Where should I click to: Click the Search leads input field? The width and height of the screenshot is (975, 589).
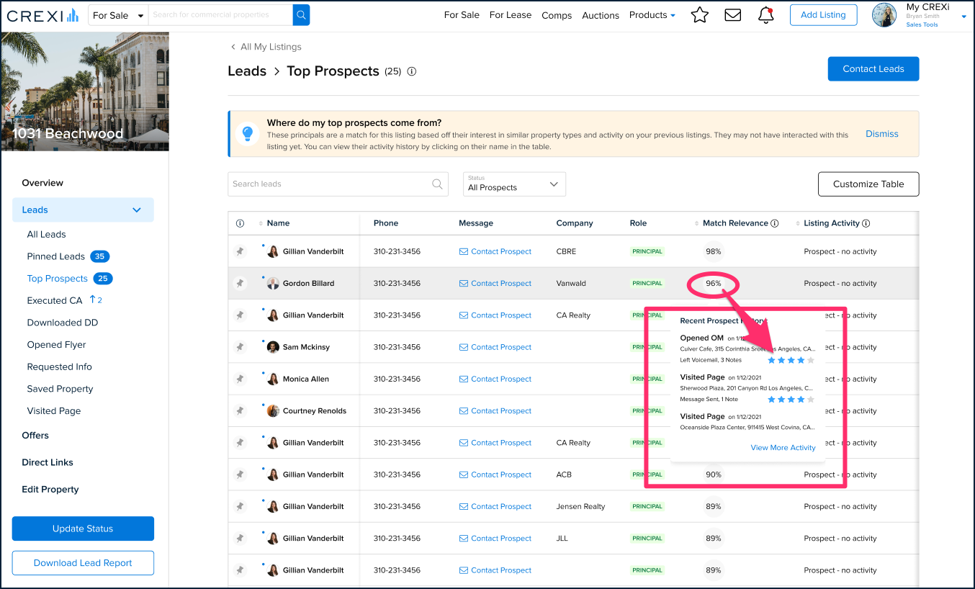coord(324,184)
